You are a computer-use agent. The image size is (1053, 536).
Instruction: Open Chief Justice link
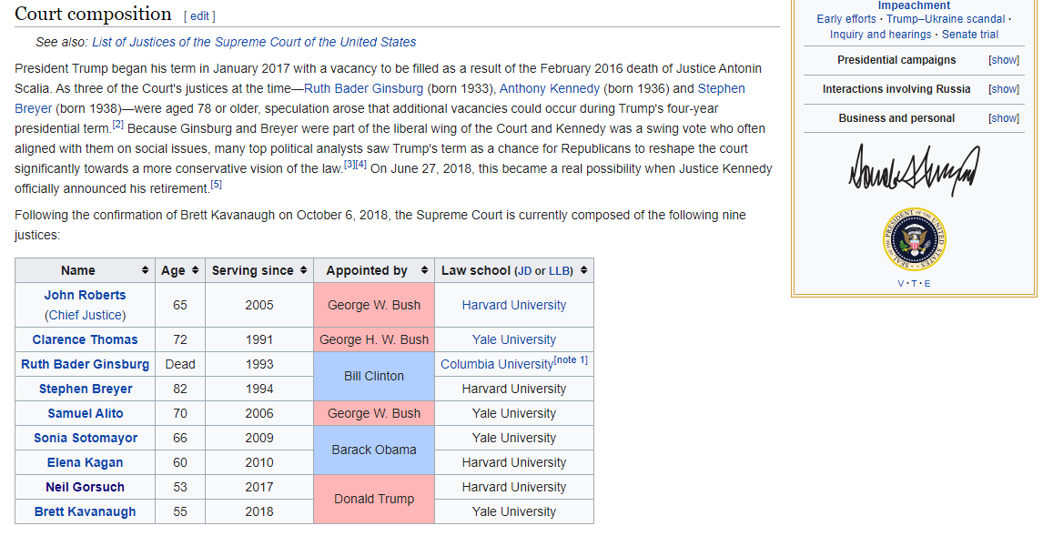click(86, 315)
